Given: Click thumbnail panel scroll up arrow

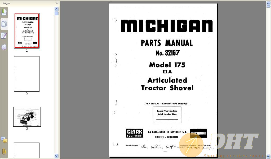Looking at the screenshot, I should pyautogui.click(x=56, y=9).
